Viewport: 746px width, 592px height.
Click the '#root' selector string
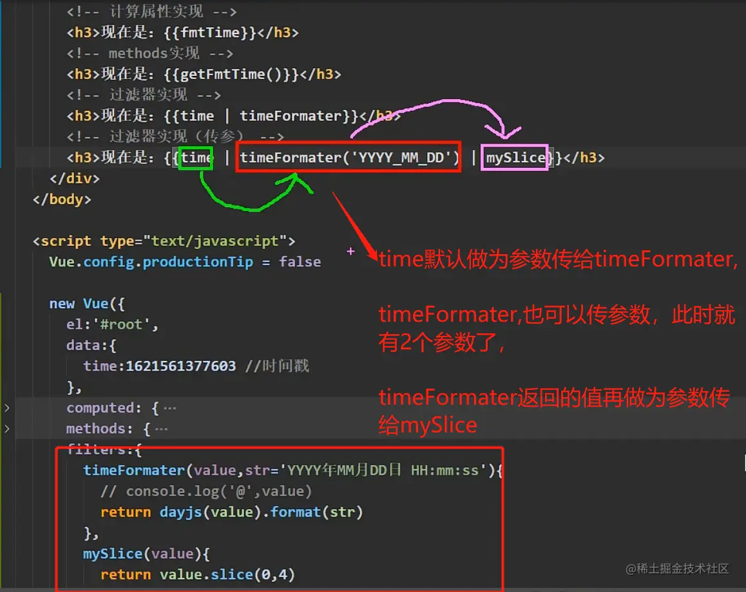click(121, 324)
